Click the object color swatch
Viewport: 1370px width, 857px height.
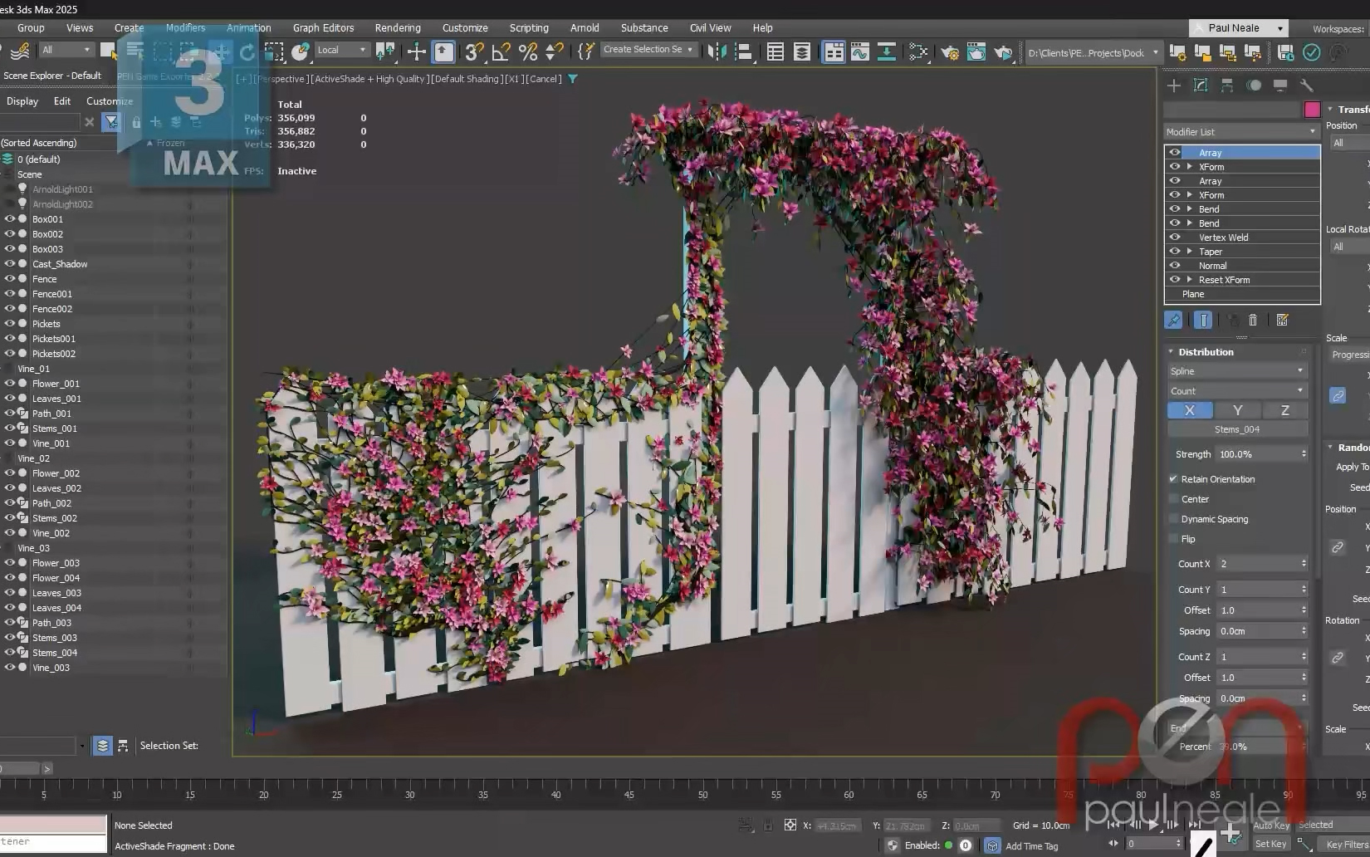pos(1312,110)
